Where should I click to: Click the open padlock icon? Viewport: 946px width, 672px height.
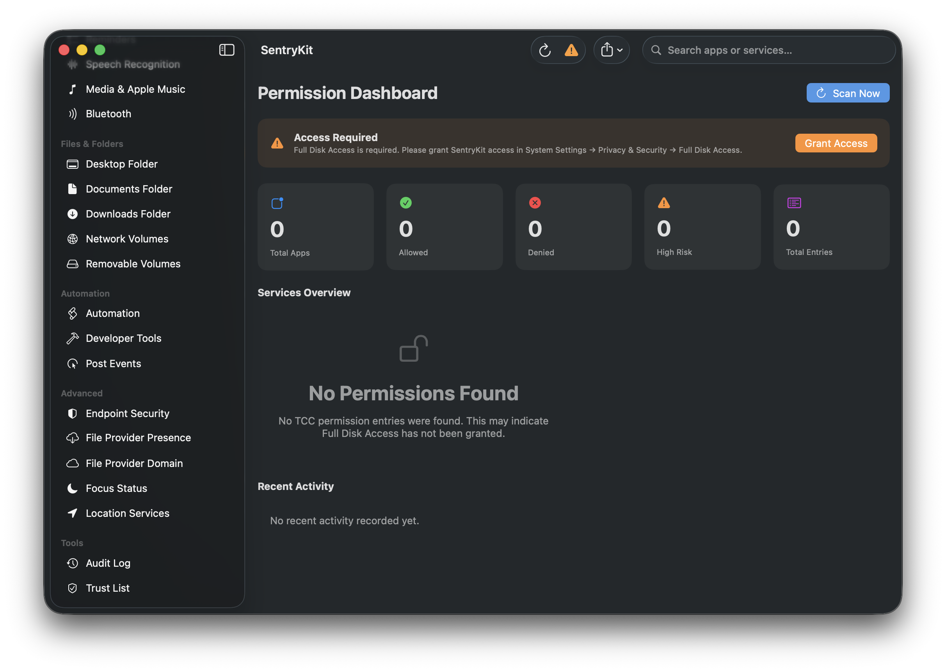[x=413, y=348]
